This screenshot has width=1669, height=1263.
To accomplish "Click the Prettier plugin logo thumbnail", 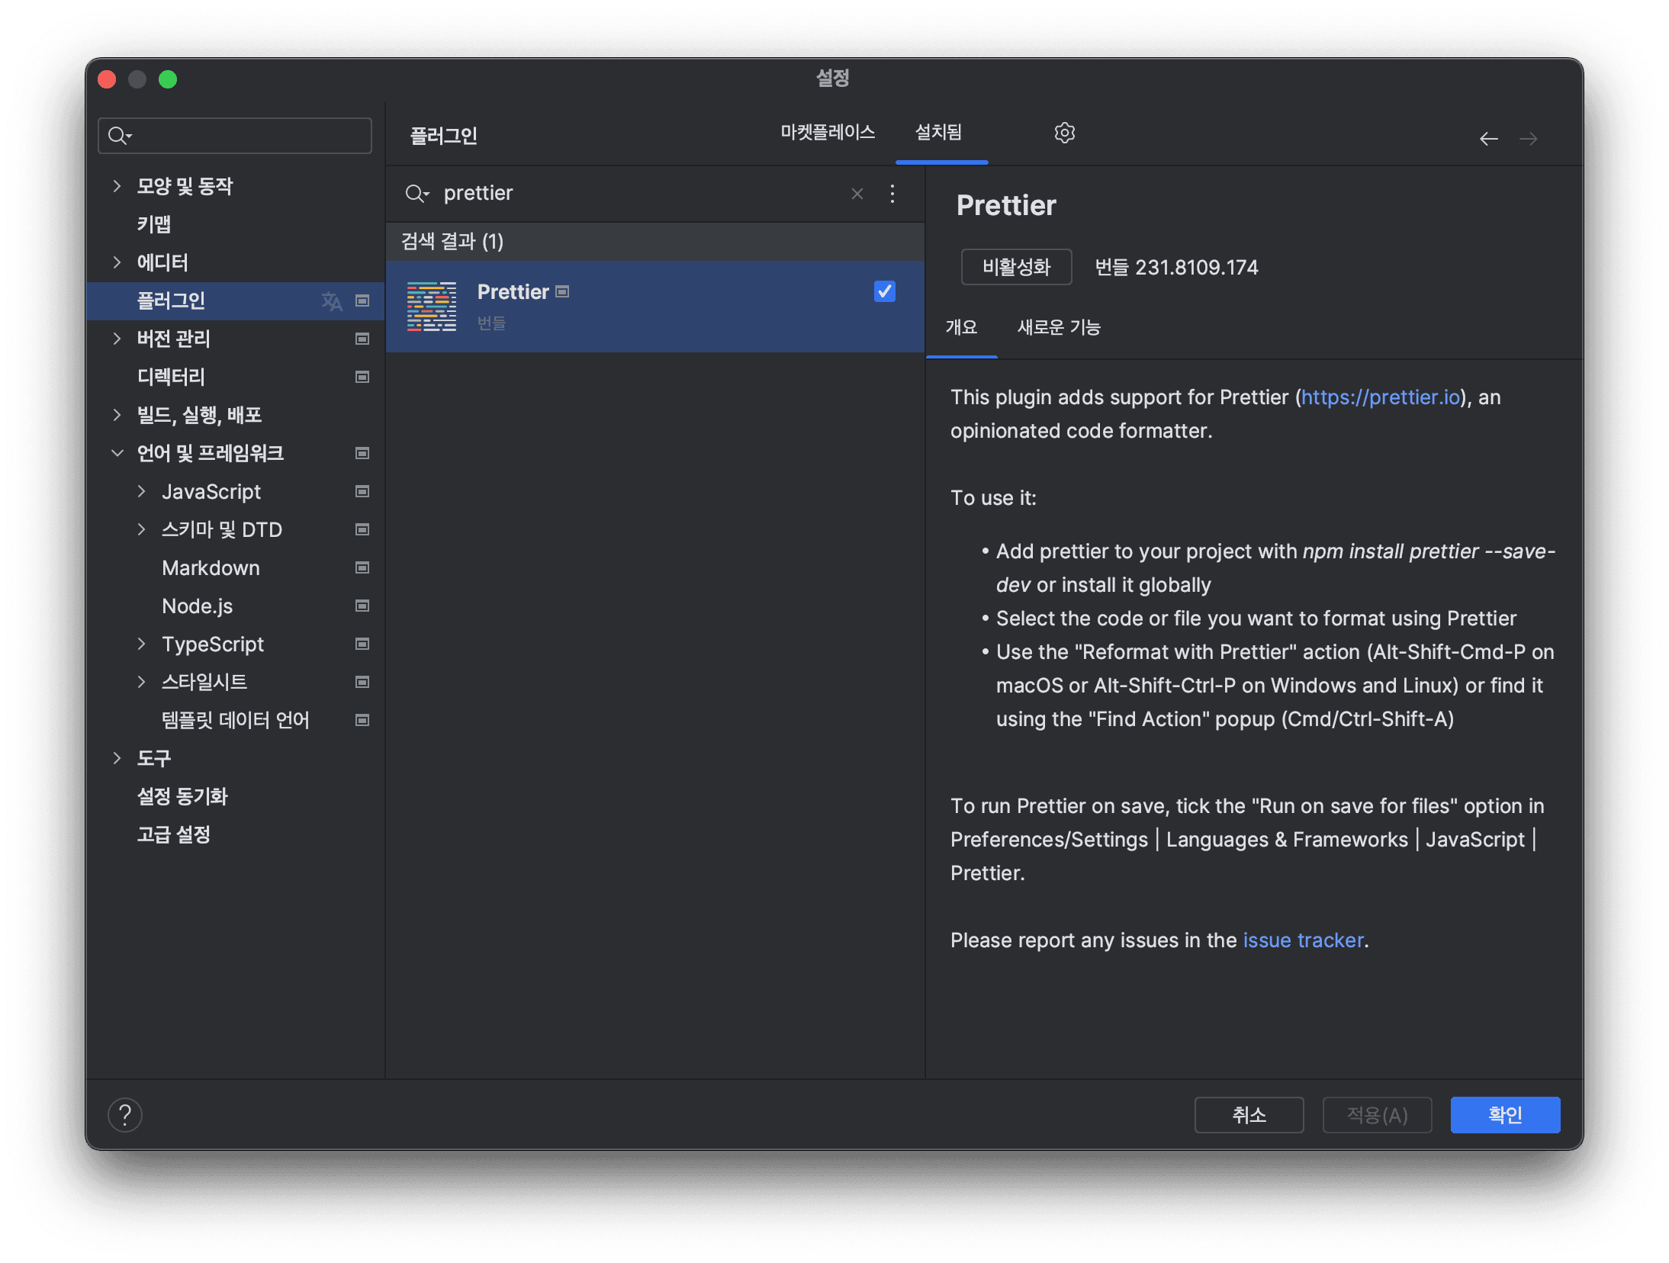I will coord(431,306).
